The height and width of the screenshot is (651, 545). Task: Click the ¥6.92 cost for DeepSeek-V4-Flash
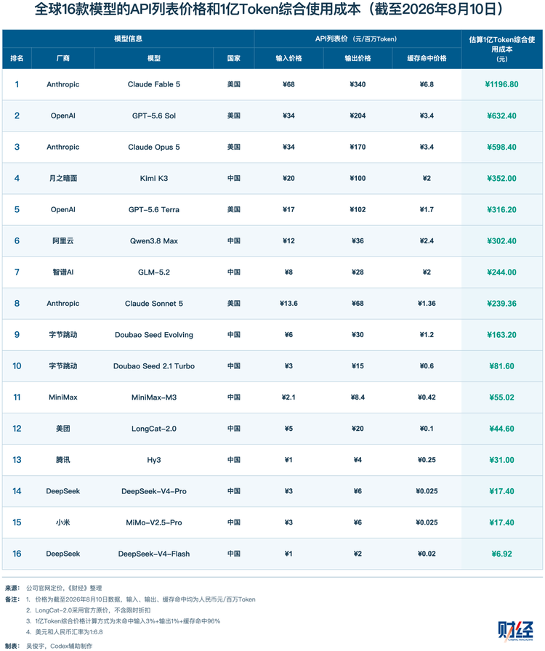point(502,554)
